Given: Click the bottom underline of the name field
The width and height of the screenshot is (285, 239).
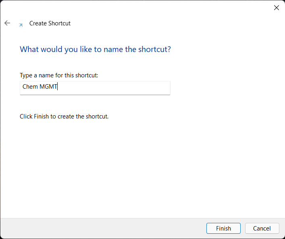Looking at the screenshot, I should click(95, 95).
